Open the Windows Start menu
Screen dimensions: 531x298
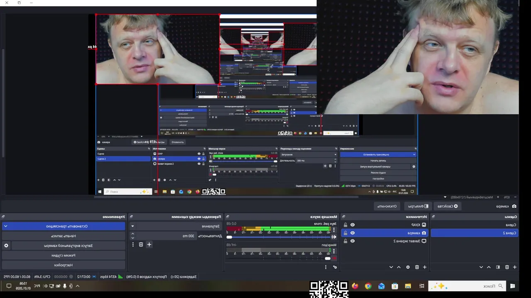point(512,286)
